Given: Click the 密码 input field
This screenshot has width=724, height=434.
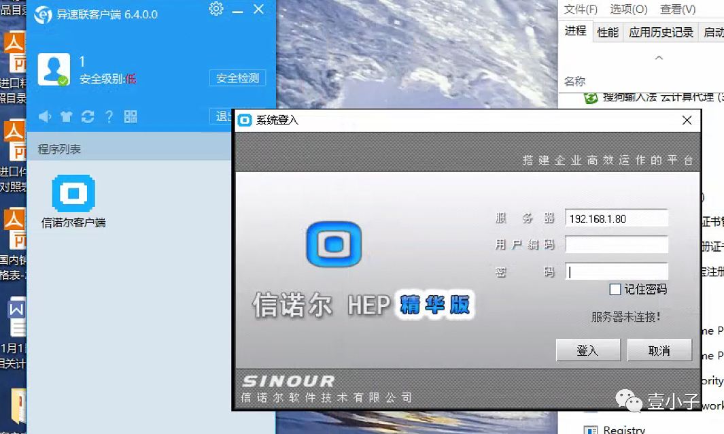Looking at the screenshot, I should point(617,272).
